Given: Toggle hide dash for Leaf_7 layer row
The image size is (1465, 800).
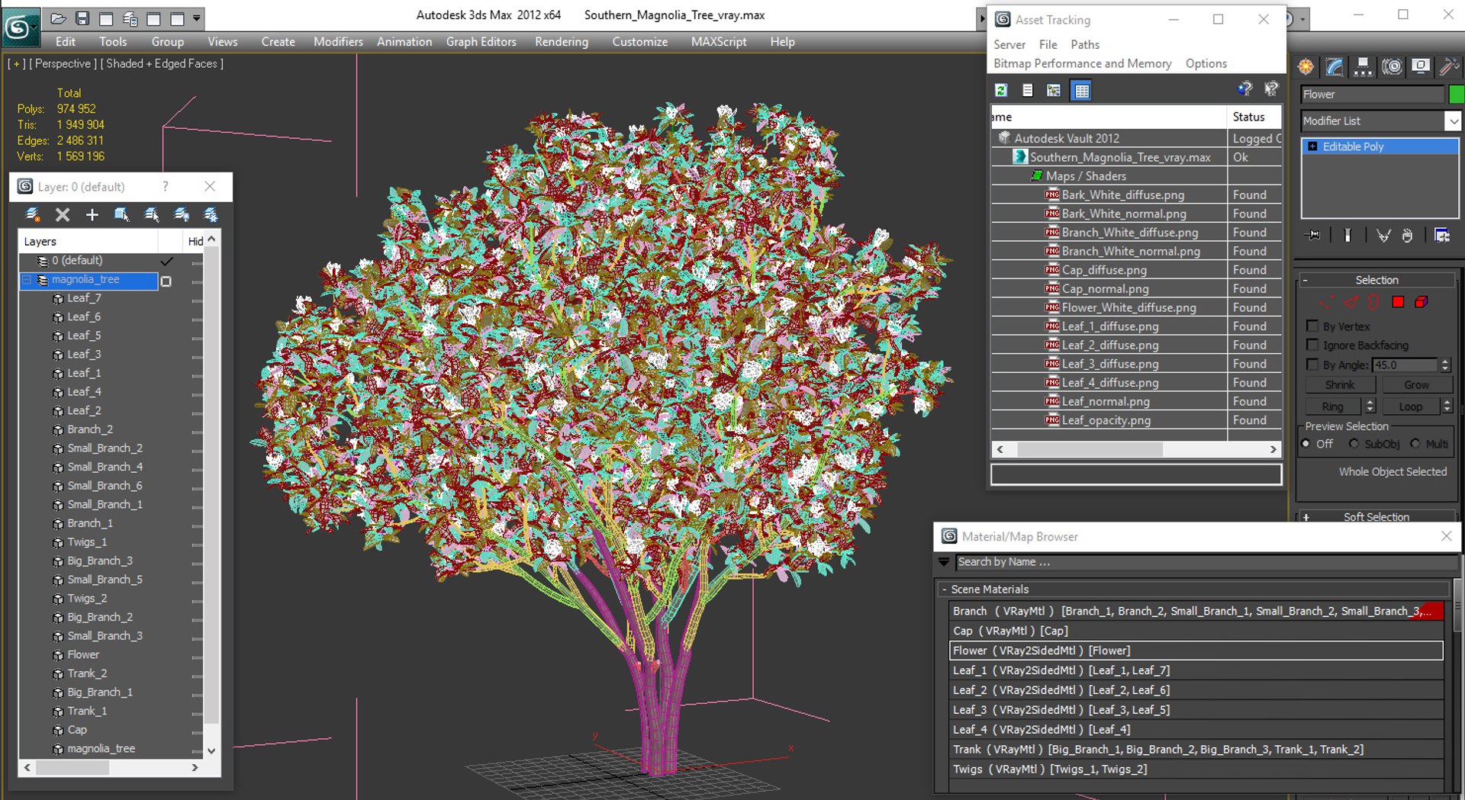Looking at the screenshot, I should (x=197, y=300).
